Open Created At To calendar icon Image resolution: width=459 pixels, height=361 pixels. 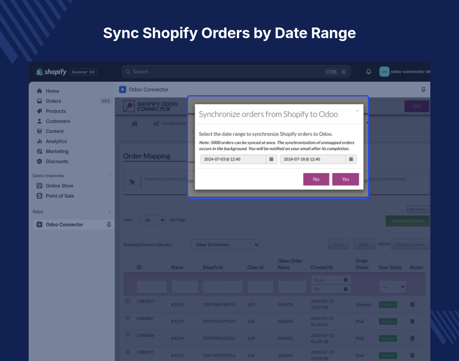coord(345,289)
